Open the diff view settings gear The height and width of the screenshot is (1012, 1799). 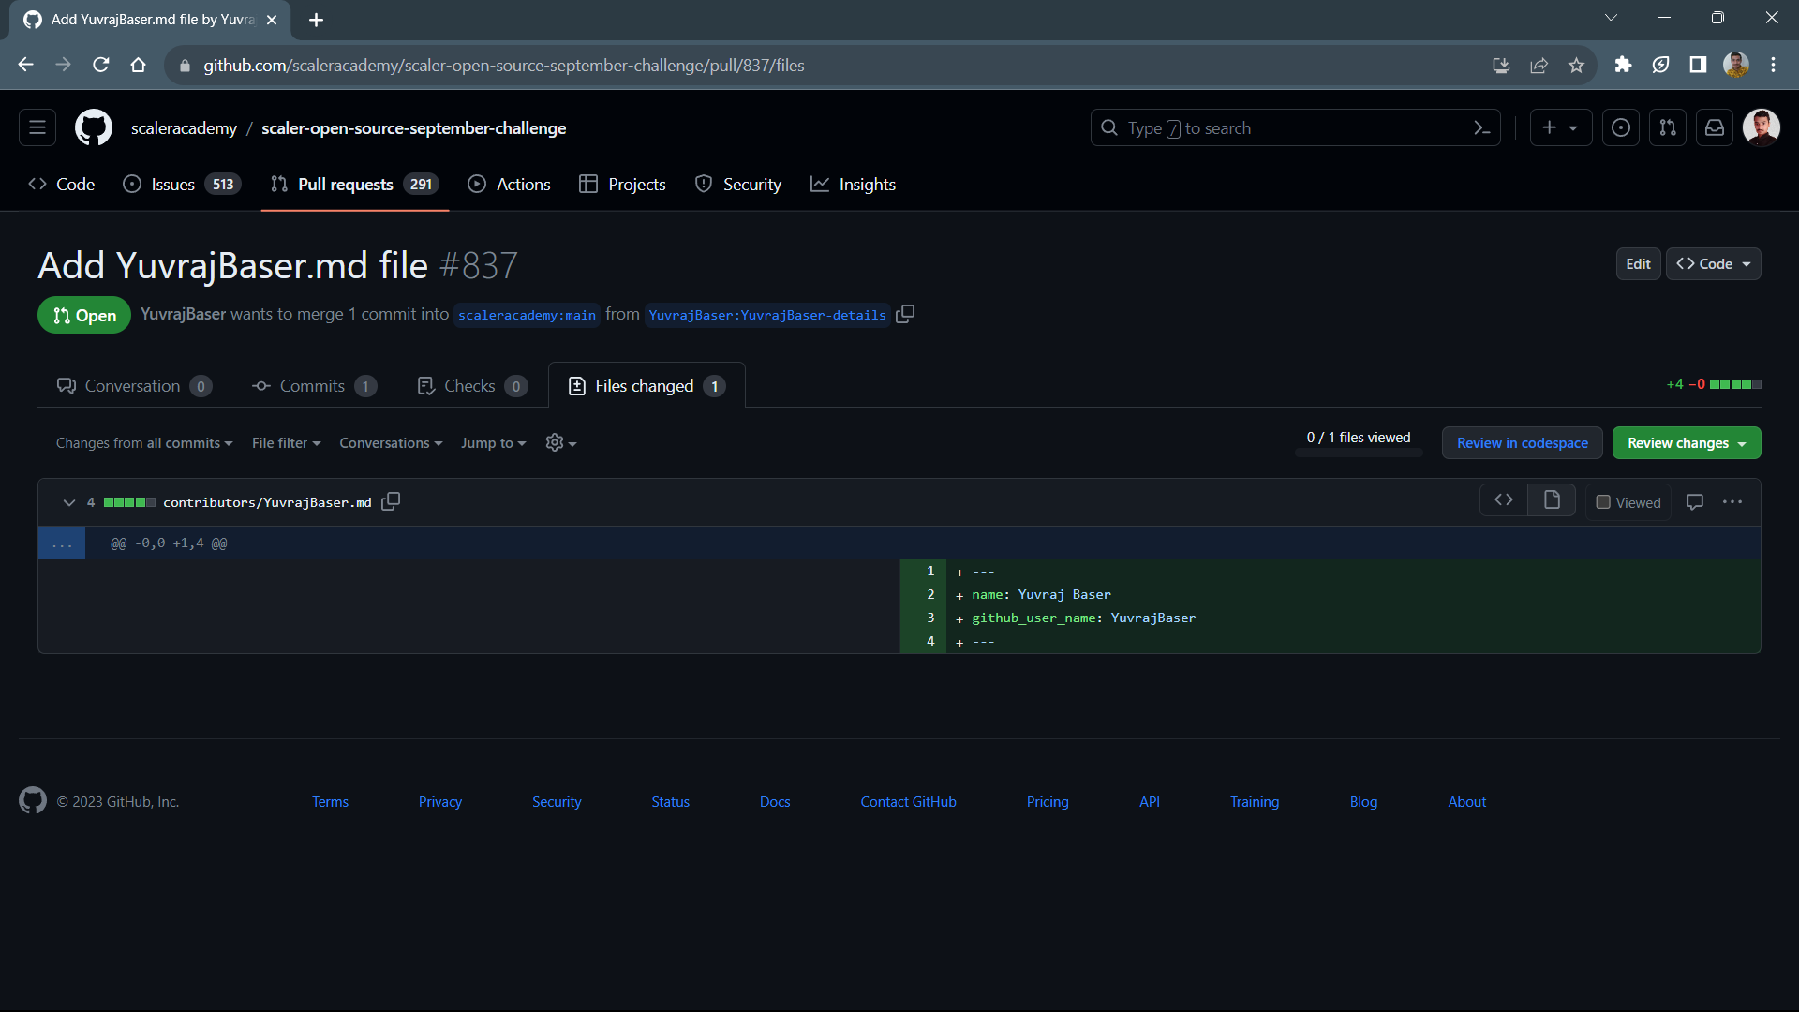click(559, 442)
